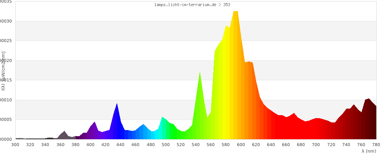Click the 600 tick label on the x-axis

point(241,145)
